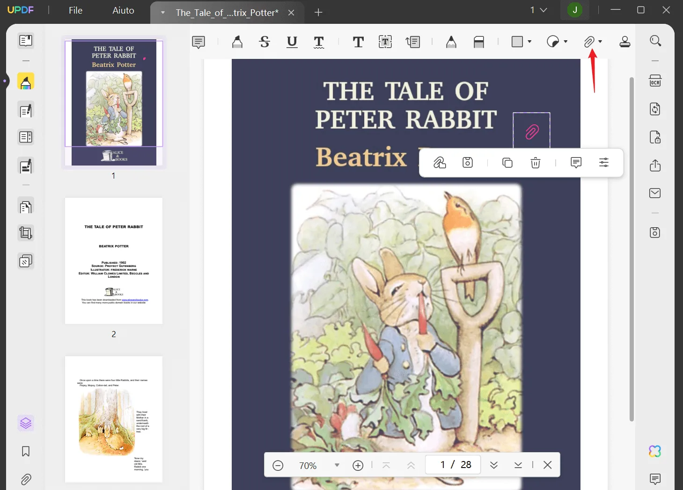Open the File menu
Screen dimensions: 683x490
point(75,10)
